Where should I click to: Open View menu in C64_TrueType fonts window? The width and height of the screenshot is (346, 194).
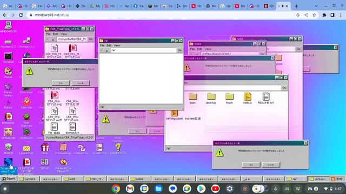click(x=64, y=34)
